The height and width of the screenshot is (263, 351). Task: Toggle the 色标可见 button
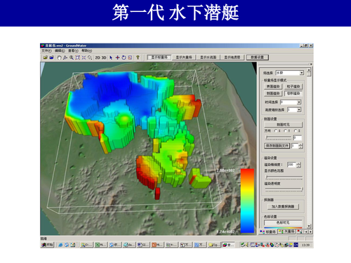pos(283,222)
